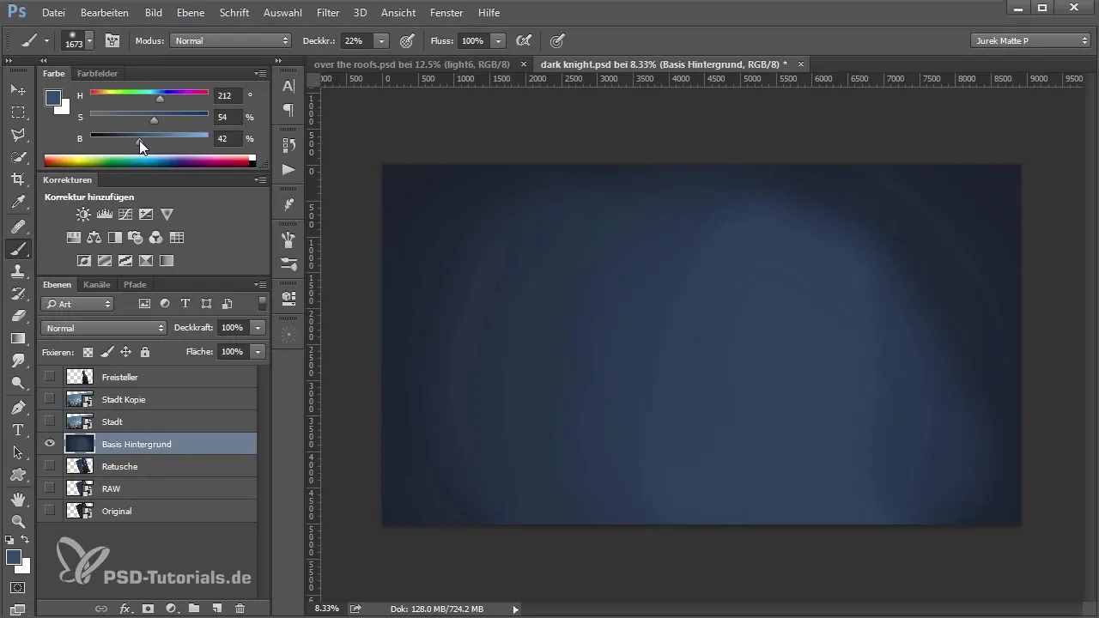The height and width of the screenshot is (618, 1099).
Task: Select the Polygonal Lasso tool
Action: click(17, 135)
